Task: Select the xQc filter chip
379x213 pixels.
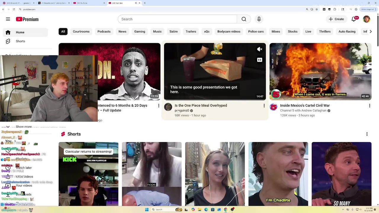Action: click(x=207, y=32)
